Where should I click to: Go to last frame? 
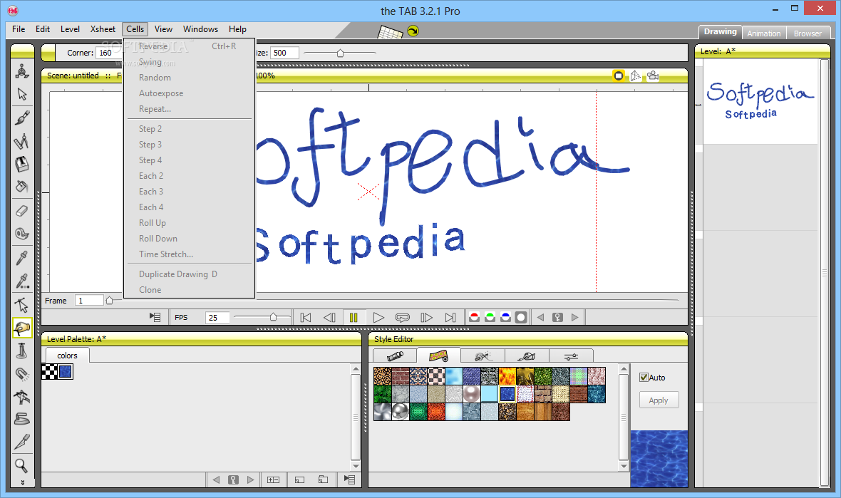point(450,317)
